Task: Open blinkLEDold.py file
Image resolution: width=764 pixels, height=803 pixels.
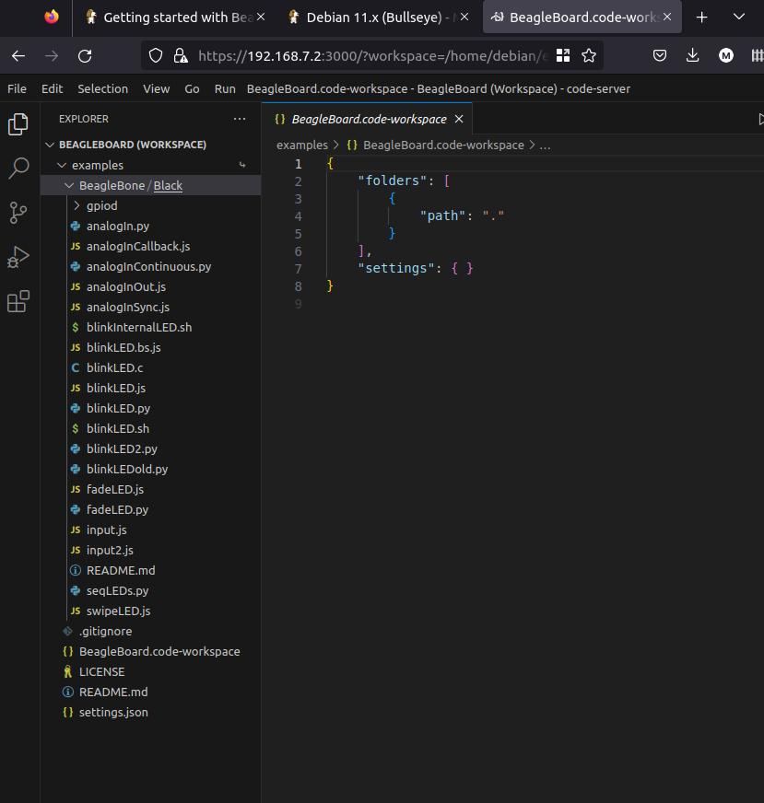Action: [127, 469]
